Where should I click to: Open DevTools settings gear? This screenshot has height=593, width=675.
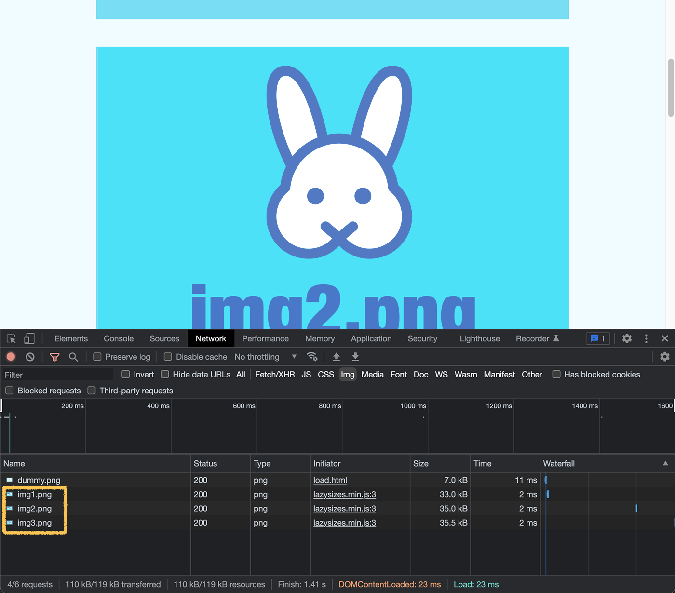(x=627, y=338)
